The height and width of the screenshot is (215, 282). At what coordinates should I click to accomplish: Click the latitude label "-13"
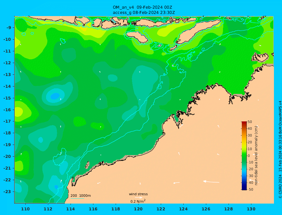[7, 74]
